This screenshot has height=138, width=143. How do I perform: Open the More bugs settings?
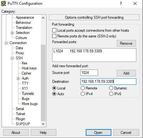tap(30, 104)
